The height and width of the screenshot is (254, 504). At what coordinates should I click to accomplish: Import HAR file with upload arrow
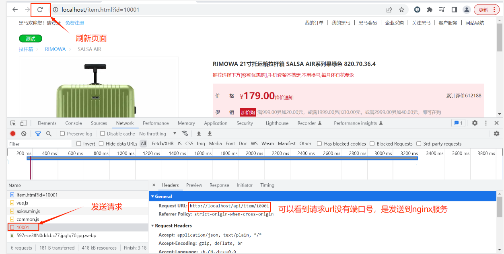(199, 133)
